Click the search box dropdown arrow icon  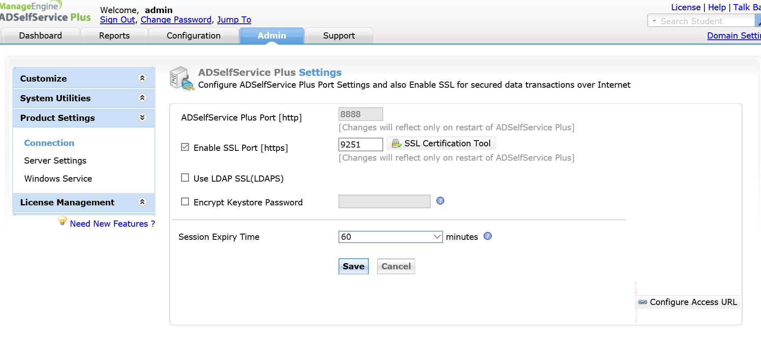(654, 20)
